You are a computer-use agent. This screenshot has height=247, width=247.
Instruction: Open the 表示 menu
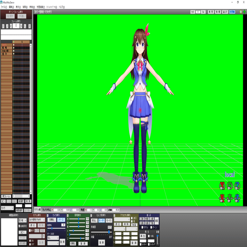tap(18, 7)
